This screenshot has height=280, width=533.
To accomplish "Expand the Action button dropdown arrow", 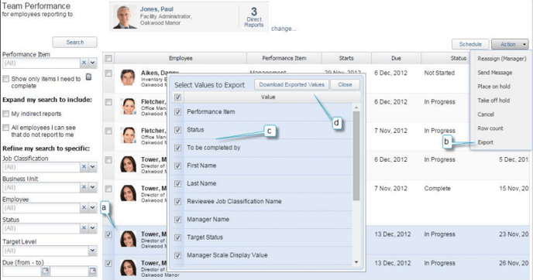I will (x=524, y=44).
